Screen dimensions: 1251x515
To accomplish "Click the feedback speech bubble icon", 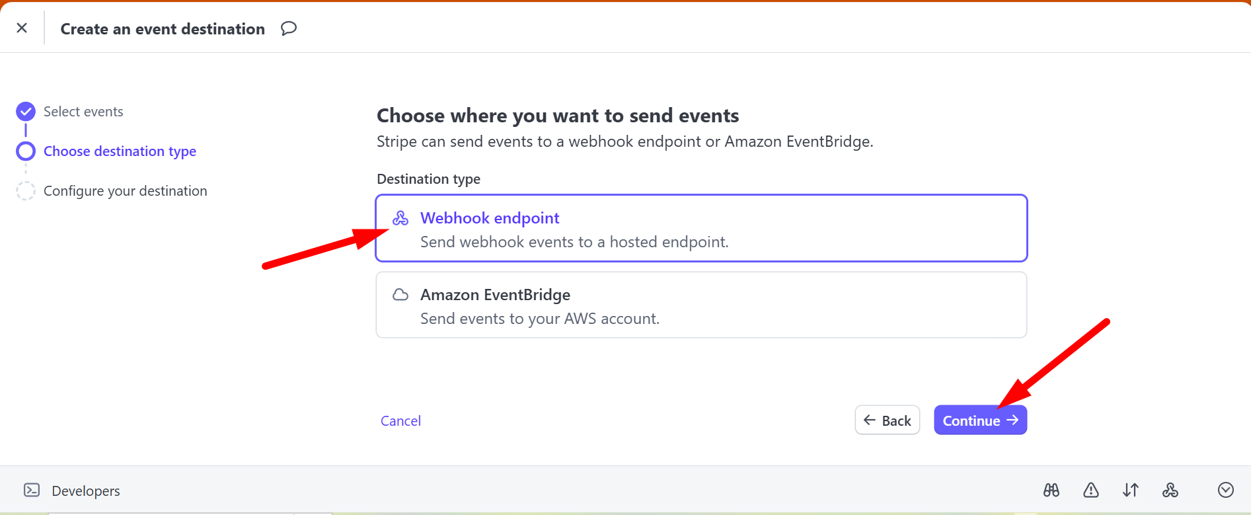I will pos(288,28).
